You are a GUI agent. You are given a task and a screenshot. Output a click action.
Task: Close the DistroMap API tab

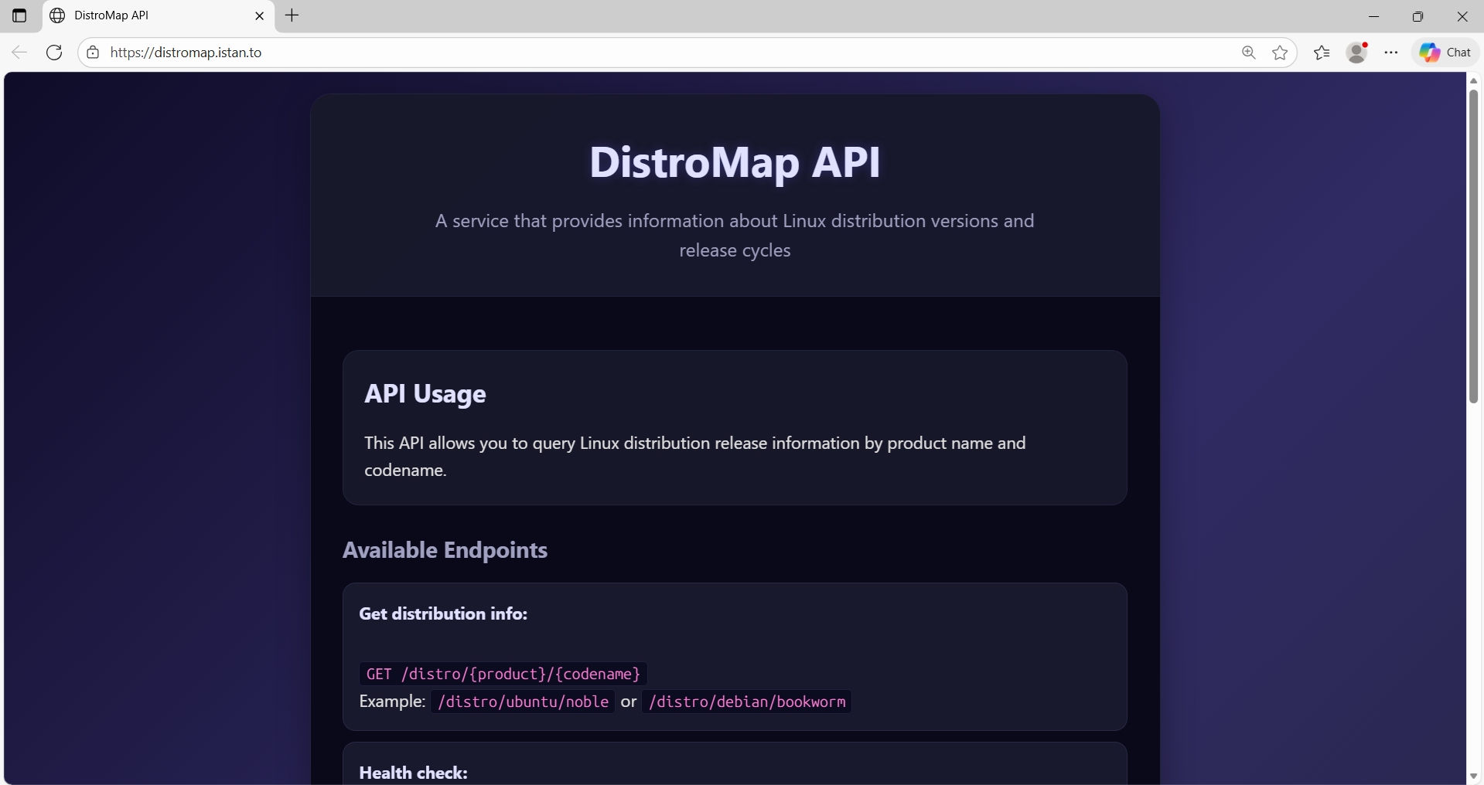pyautogui.click(x=260, y=15)
